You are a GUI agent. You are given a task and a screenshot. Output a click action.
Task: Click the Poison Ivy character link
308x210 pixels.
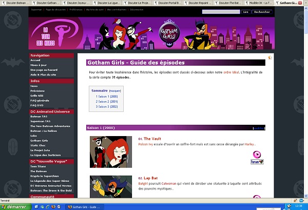146,144
